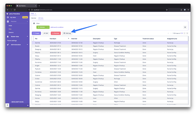Click the Petclinic clipboard icon in sidebar
196x114 pixels.
(8, 21)
